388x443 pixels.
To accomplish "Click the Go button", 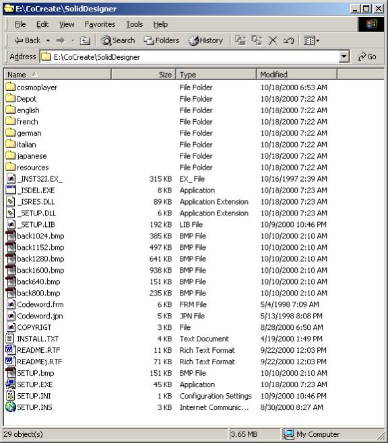I will click(367, 57).
